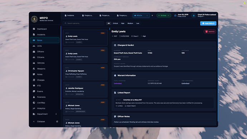Expand the Department submenu chevron

56,114
